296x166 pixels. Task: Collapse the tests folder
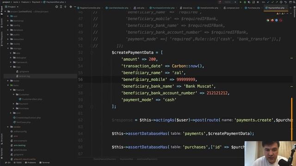[8, 85]
